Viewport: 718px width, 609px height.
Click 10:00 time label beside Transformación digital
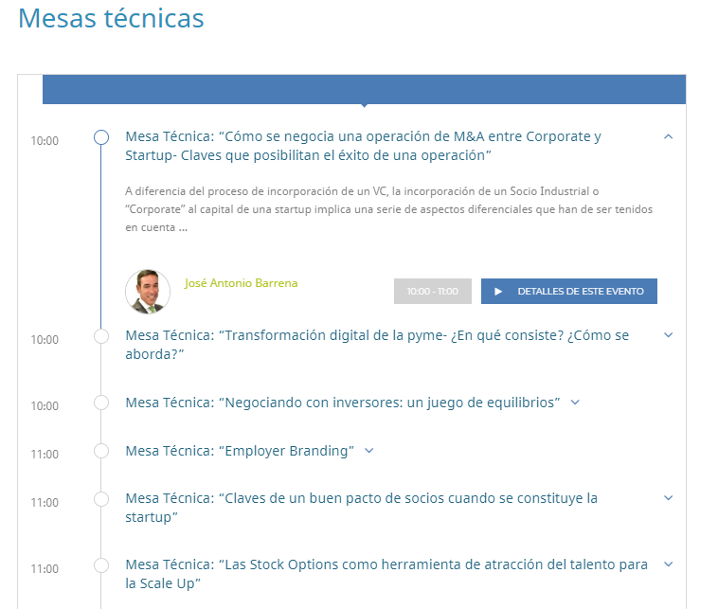[x=45, y=340]
